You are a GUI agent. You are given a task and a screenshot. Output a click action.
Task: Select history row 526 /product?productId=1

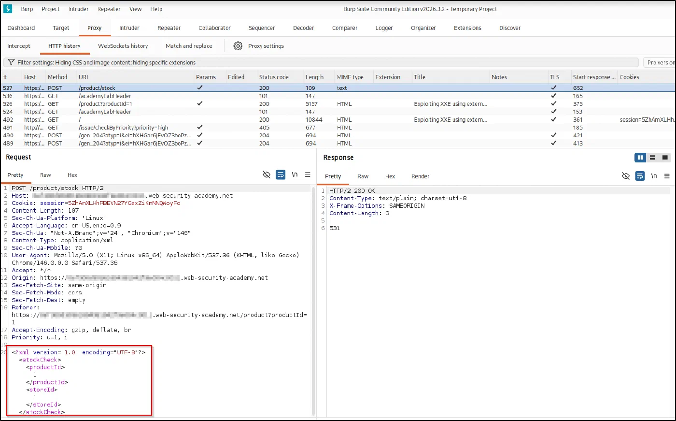pos(338,104)
